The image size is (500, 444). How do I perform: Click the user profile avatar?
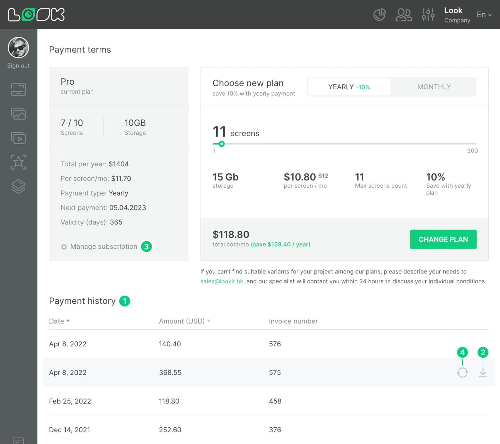click(x=18, y=48)
